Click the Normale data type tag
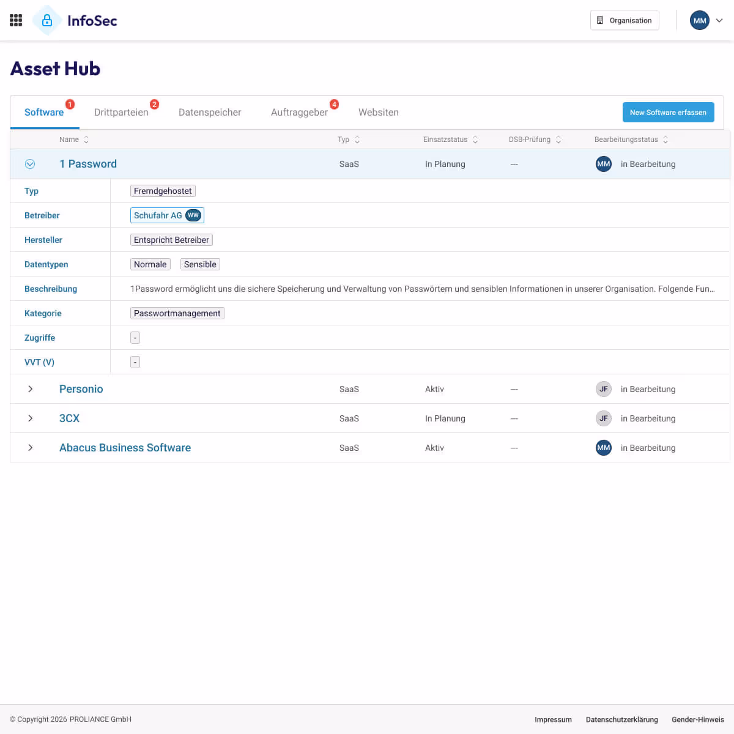 pos(150,264)
